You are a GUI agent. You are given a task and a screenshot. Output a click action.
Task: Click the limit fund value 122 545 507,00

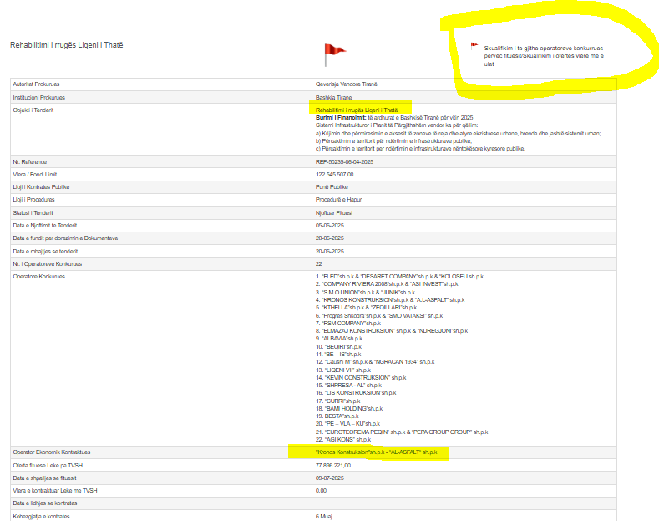[335, 174]
